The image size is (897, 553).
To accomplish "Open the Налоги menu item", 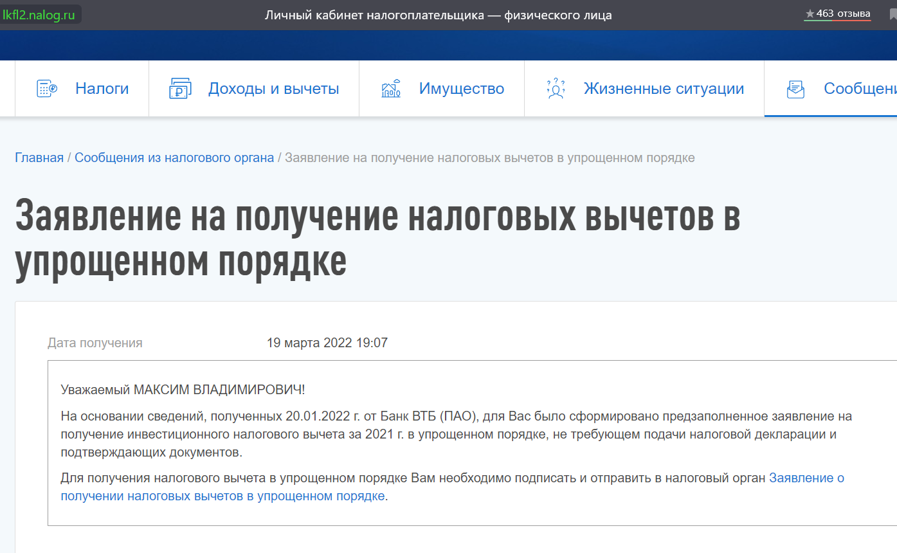I will (102, 89).
